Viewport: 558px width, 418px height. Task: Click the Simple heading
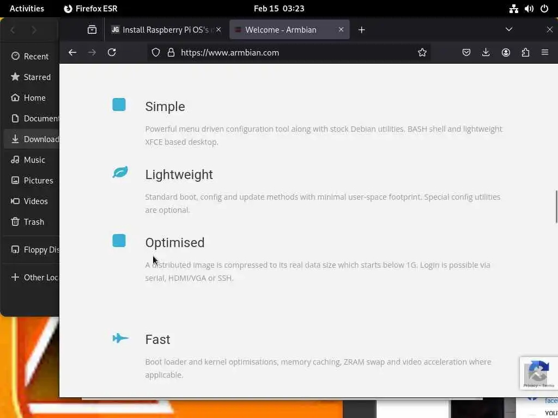165,107
